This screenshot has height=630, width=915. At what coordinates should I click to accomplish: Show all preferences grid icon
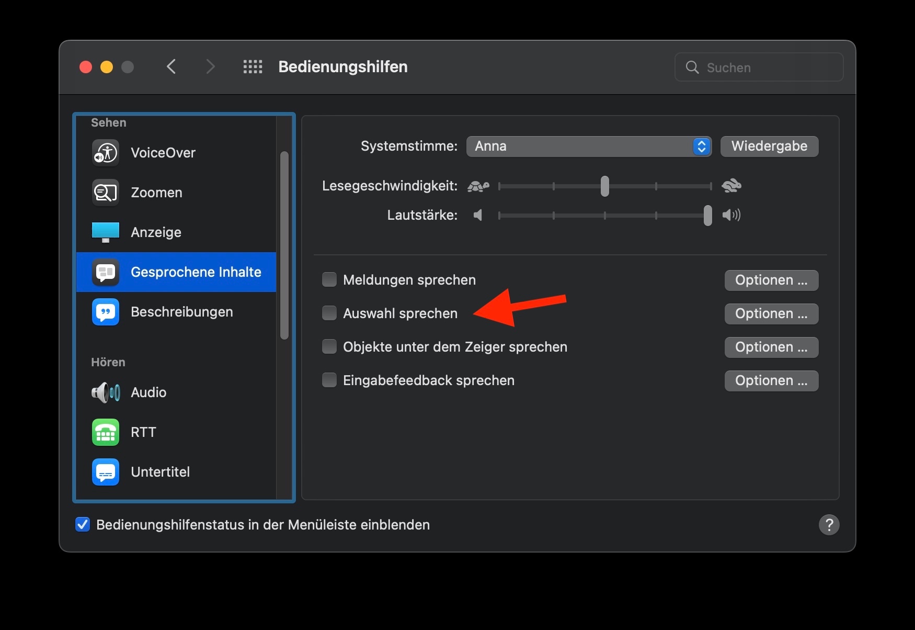click(253, 67)
